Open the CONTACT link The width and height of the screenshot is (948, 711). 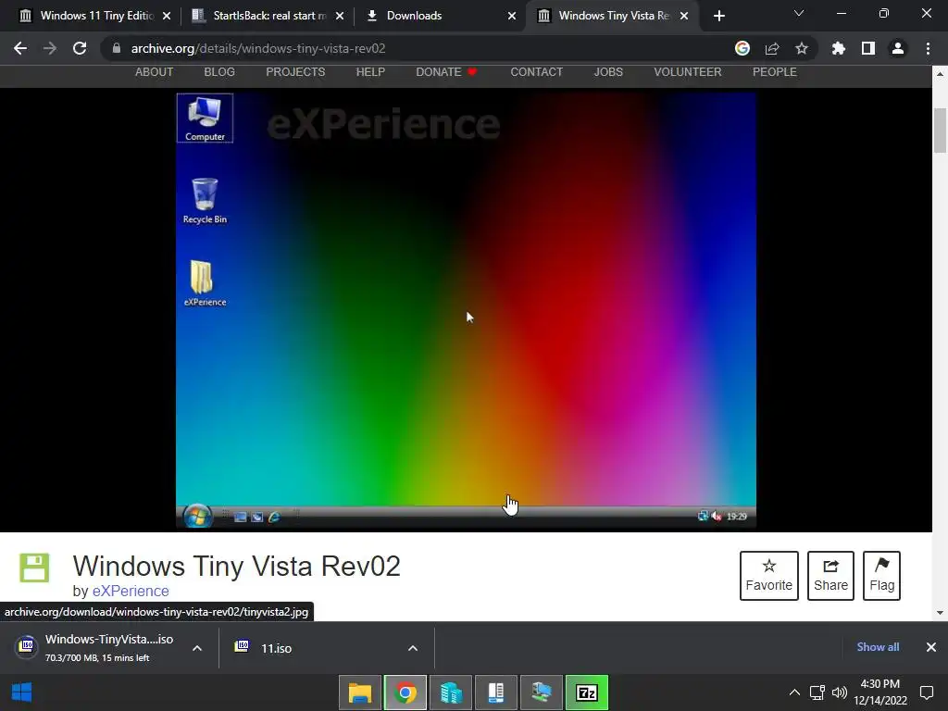[536, 72]
